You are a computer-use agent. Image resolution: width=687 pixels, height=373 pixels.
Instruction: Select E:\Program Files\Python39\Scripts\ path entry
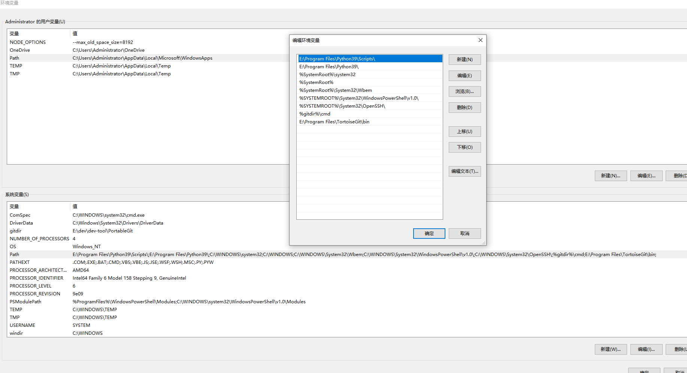click(x=337, y=59)
